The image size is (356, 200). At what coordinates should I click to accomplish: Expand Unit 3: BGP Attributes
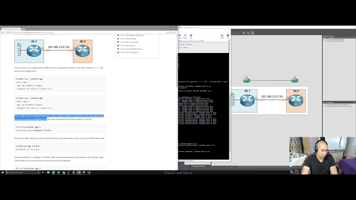tap(118, 39)
